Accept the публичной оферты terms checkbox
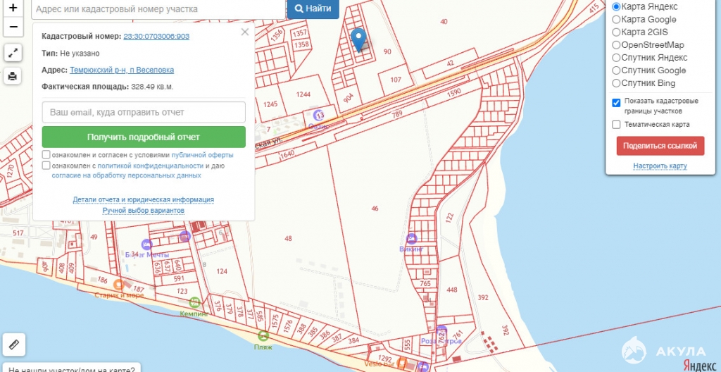Screen dimensions: 721x372 [46, 155]
